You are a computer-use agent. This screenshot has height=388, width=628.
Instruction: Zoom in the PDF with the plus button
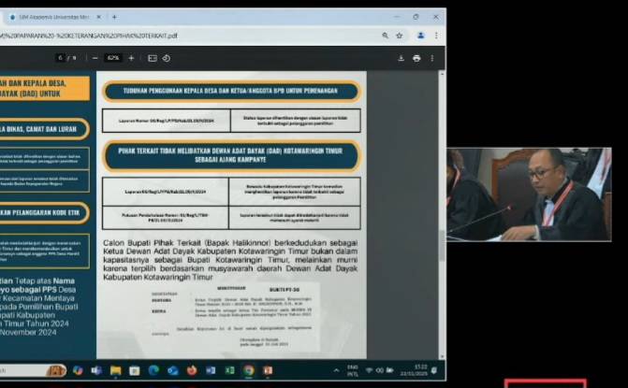(x=131, y=58)
